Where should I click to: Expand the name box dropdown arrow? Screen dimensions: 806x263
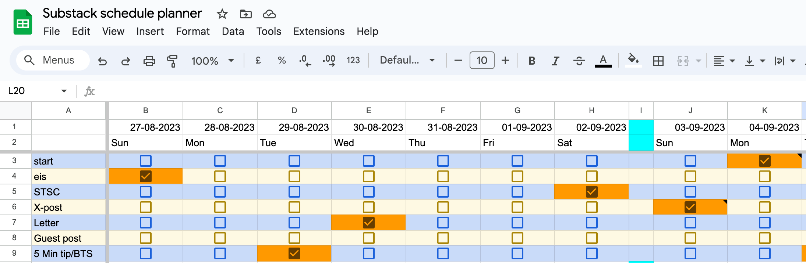click(x=64, y=91)
